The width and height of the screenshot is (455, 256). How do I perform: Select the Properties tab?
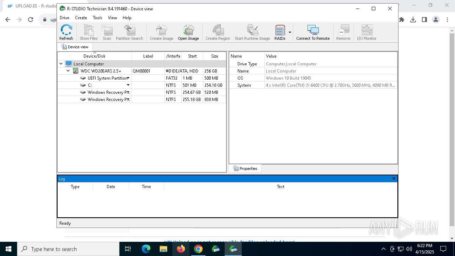[x=245, y=169]
